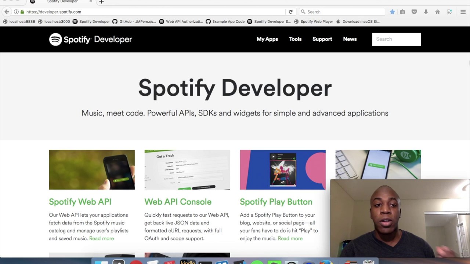Open localhost:8888 bookmark
This screenshot has height=264, width=470.
(x=19, y=21)
